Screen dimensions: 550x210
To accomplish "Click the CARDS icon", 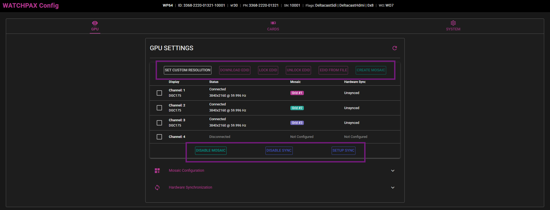I will (273, 23).
